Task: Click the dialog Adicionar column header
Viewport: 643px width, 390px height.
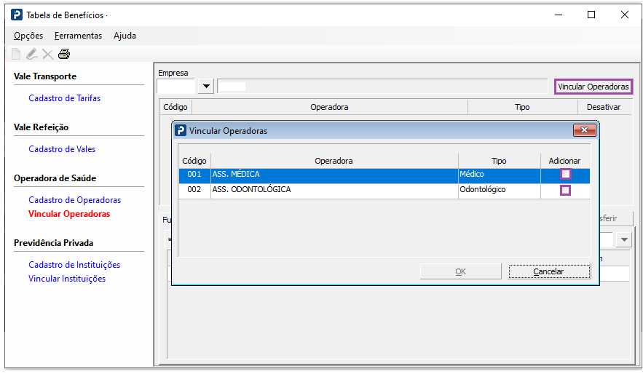Action: click(564, 161)
